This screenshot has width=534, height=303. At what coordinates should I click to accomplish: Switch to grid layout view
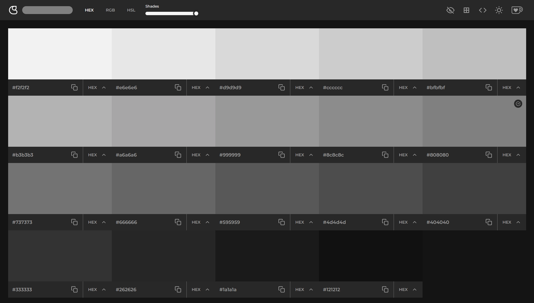click(x=466, y=10)
